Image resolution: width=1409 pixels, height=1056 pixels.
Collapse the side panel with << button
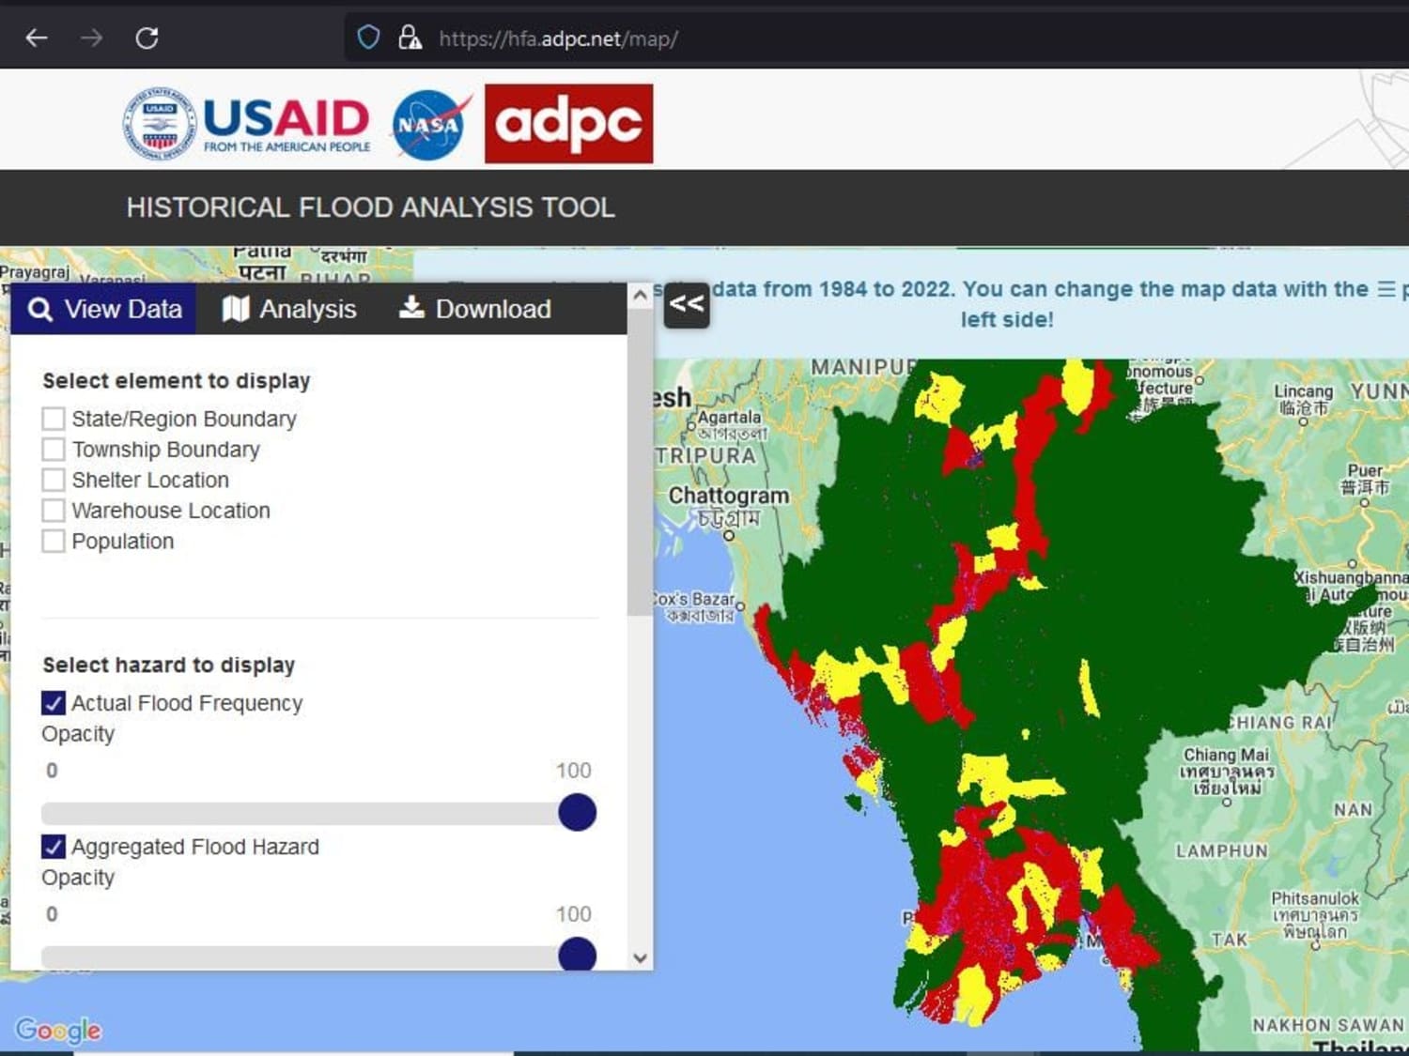coord(687,304)
